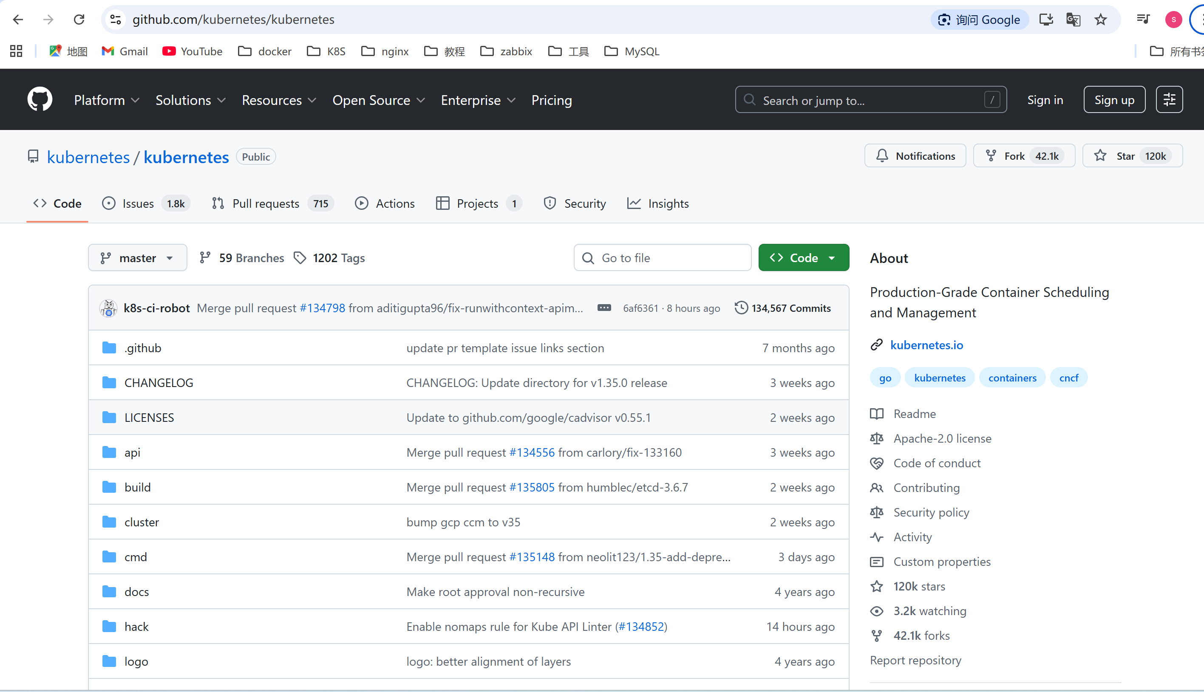
Task: Click Report repository link
Action: (915, 660)
